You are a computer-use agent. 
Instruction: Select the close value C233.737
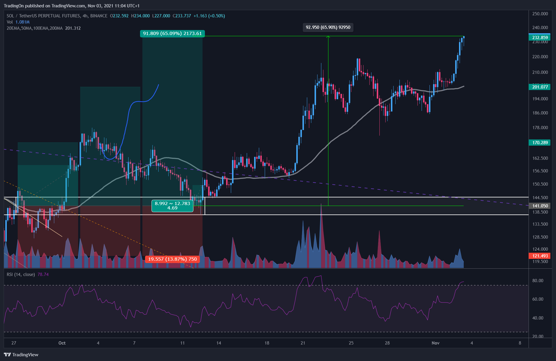182,16
